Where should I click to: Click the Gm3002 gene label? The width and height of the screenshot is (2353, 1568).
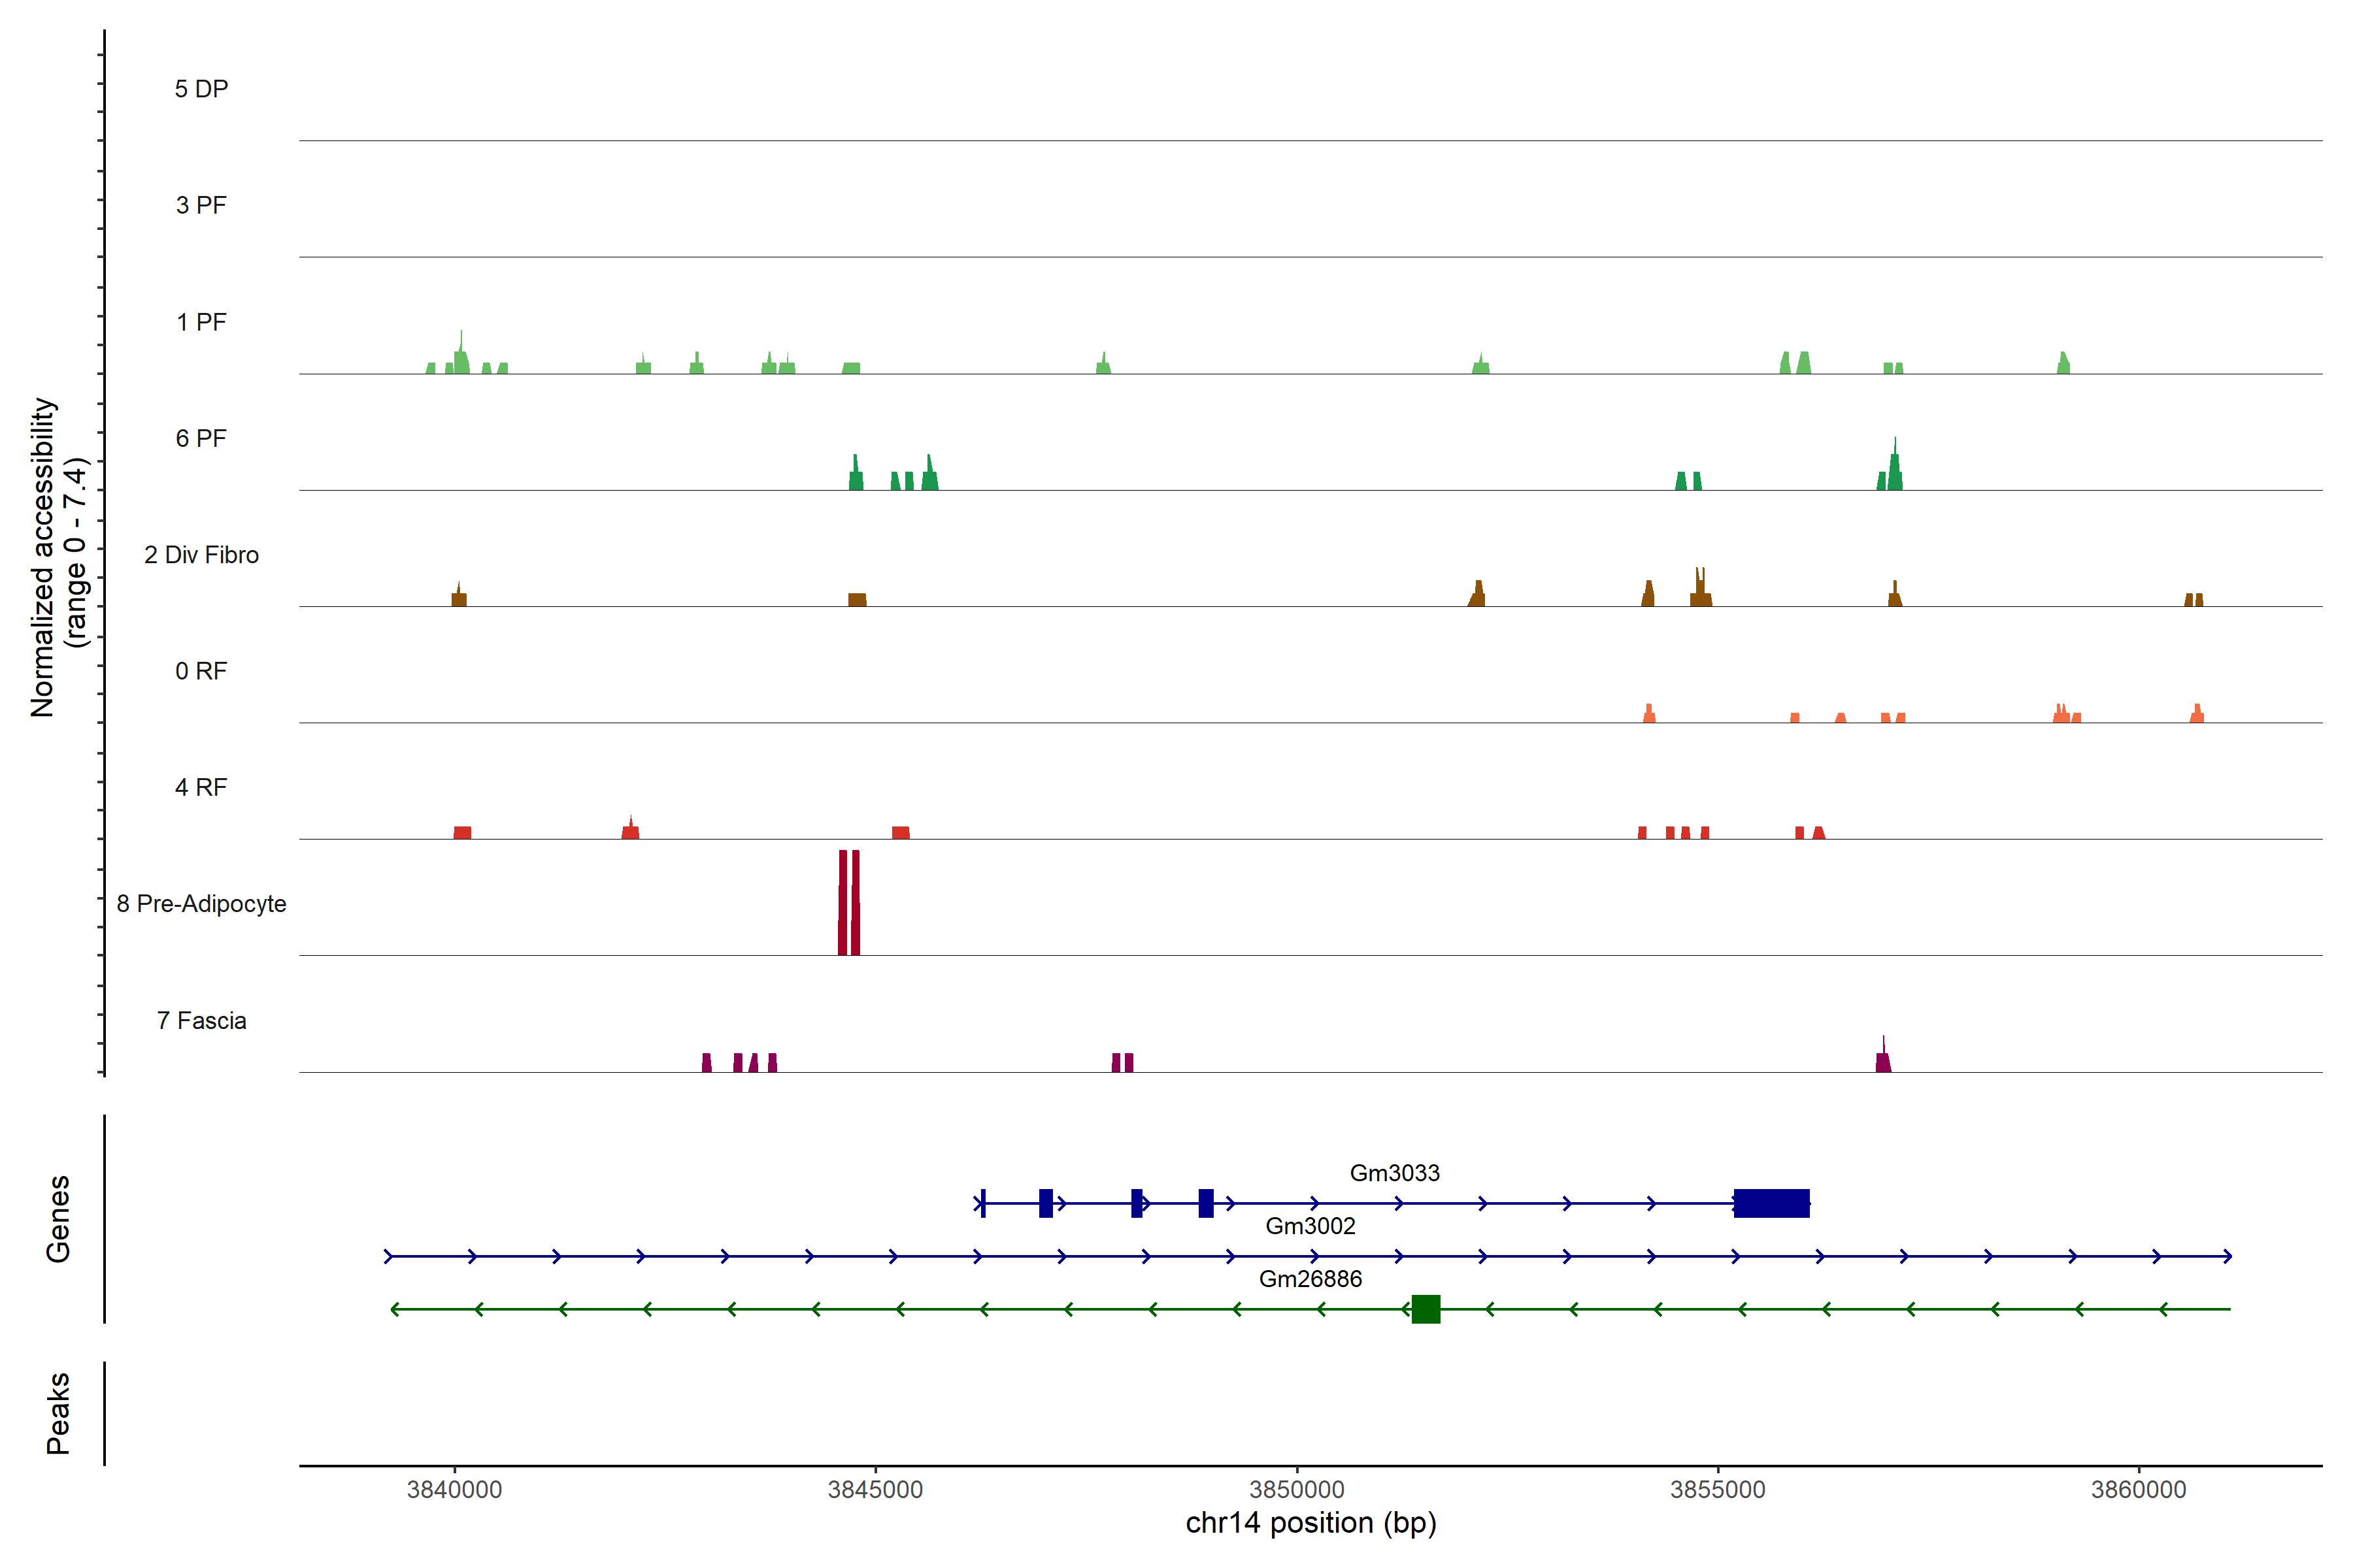point(1310,1225)
